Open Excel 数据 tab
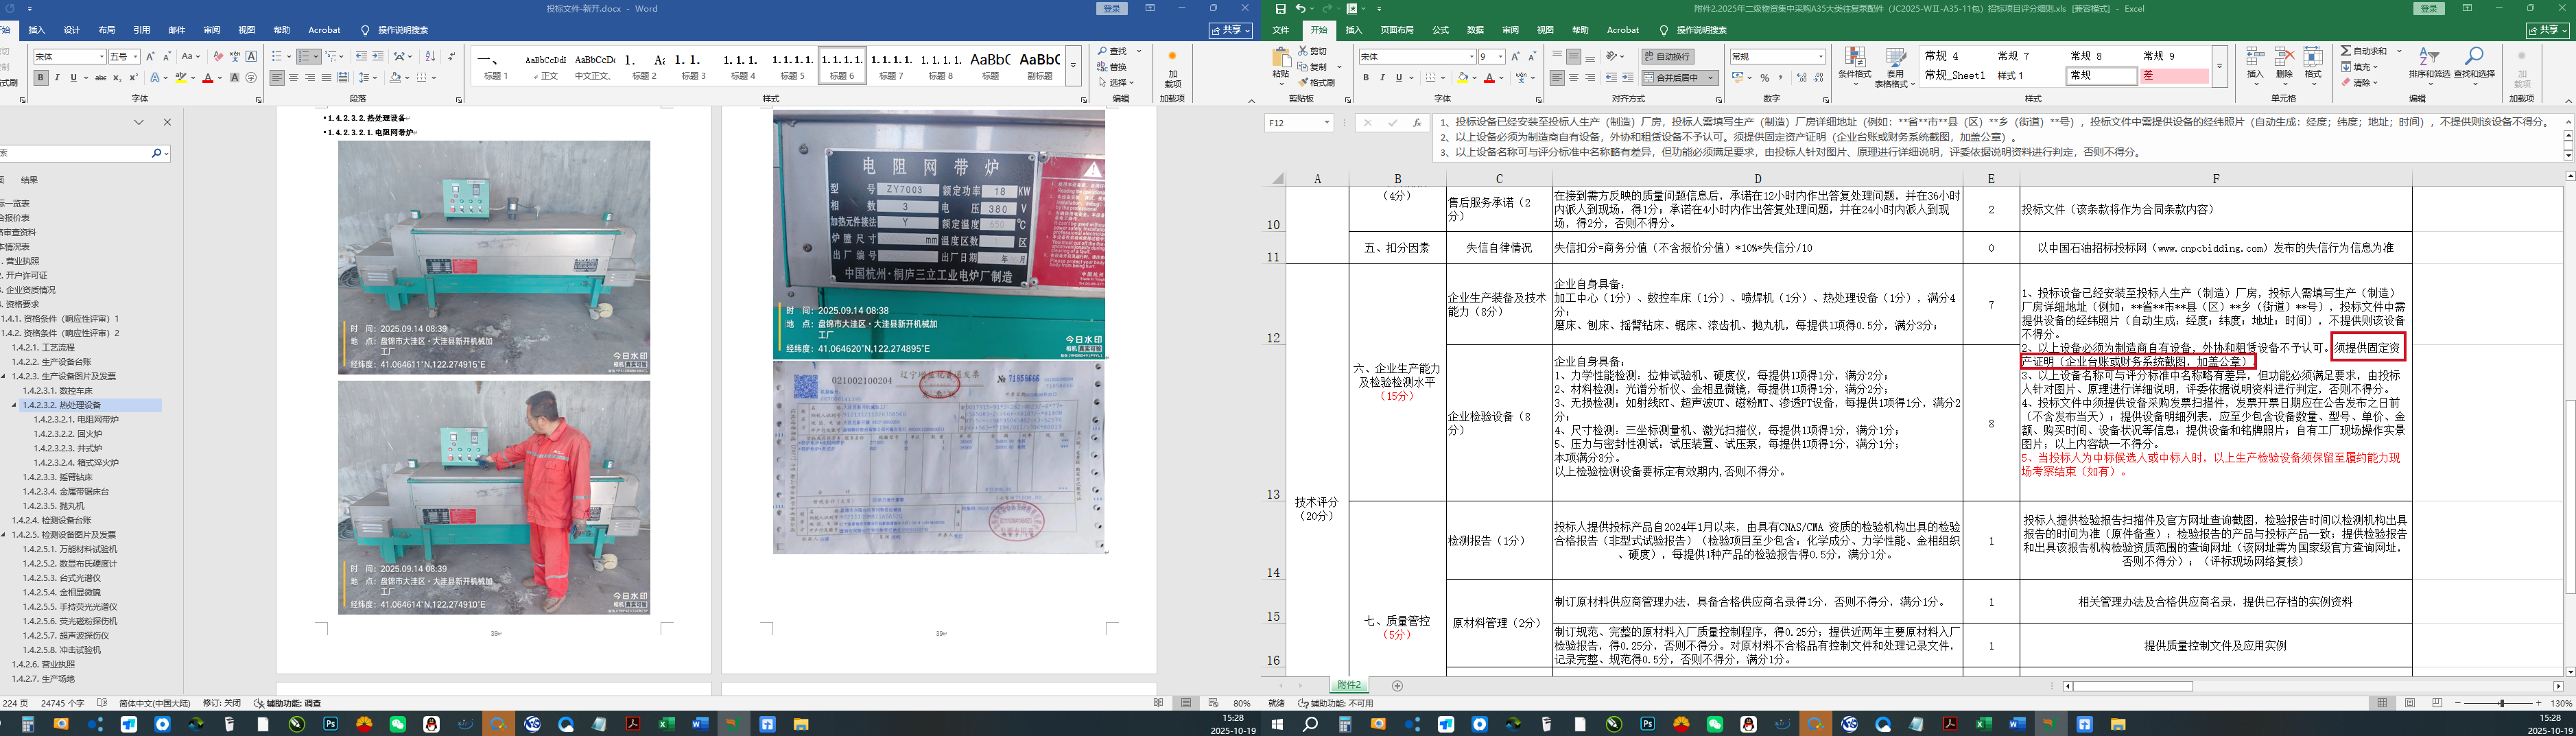Image resolution: width=2576 pixels, height=736 pixels. pyautogui.click(x=1475, y=30)
